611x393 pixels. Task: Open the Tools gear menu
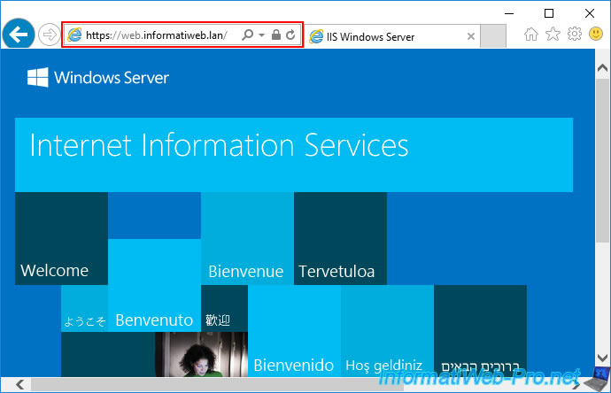(575, 34)
